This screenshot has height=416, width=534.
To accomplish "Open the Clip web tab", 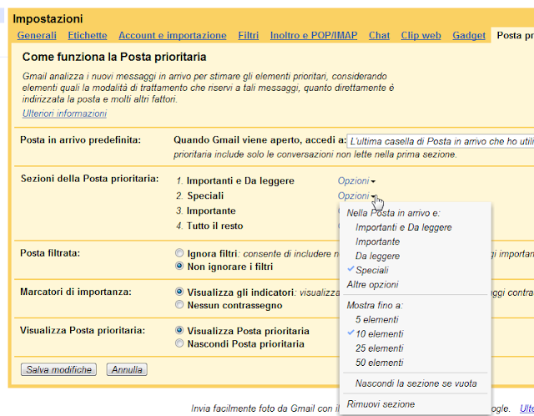I will coord(421,35).
